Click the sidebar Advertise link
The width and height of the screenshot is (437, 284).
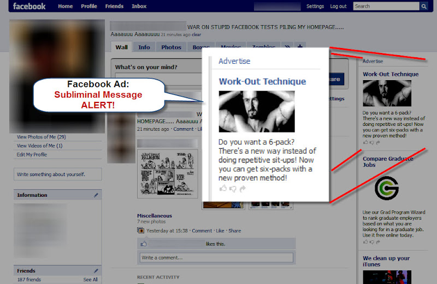[x=373, y=61]
